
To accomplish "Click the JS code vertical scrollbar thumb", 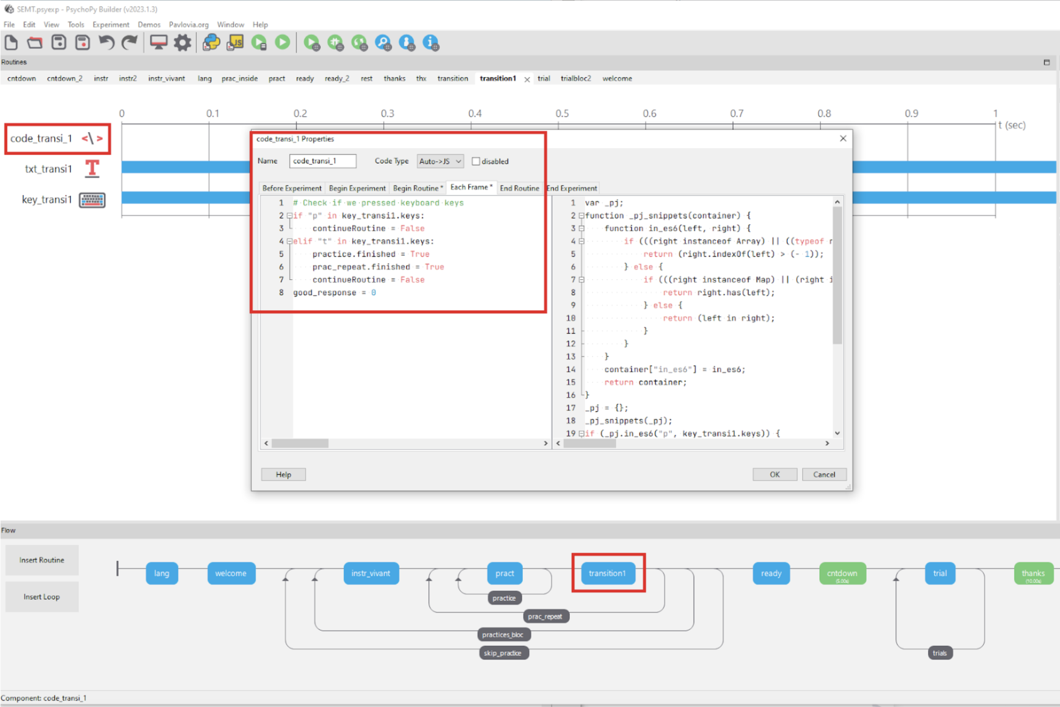I will tap(837, 275).
